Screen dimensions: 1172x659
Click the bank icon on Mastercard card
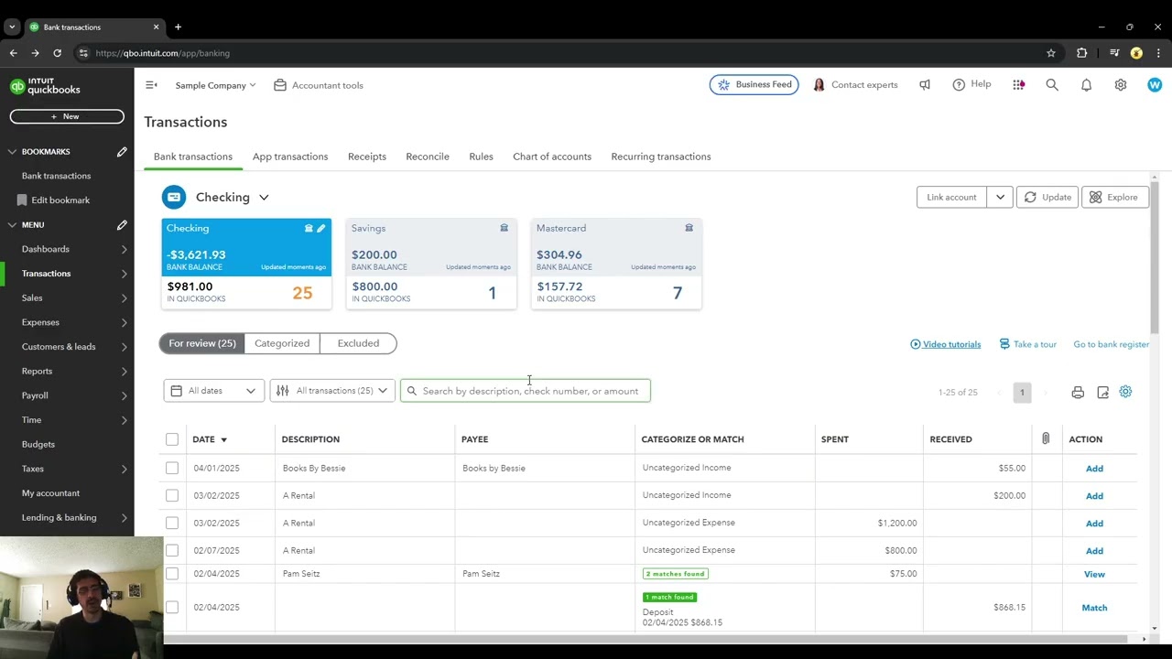coord(689,228)
